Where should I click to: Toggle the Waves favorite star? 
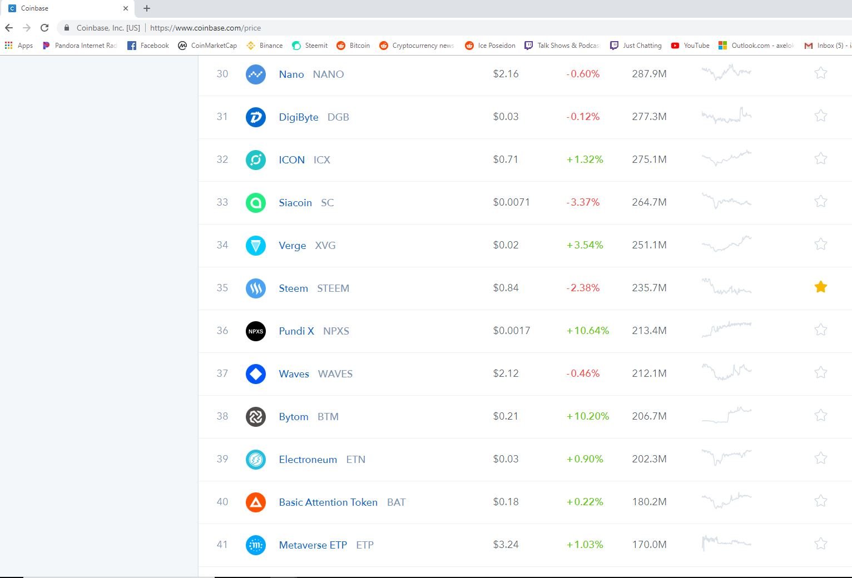tap(821, 372)
